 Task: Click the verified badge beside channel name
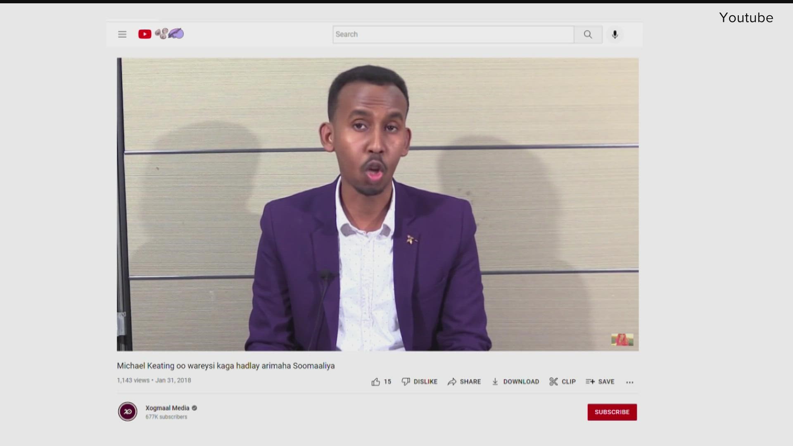click(195, 408)
